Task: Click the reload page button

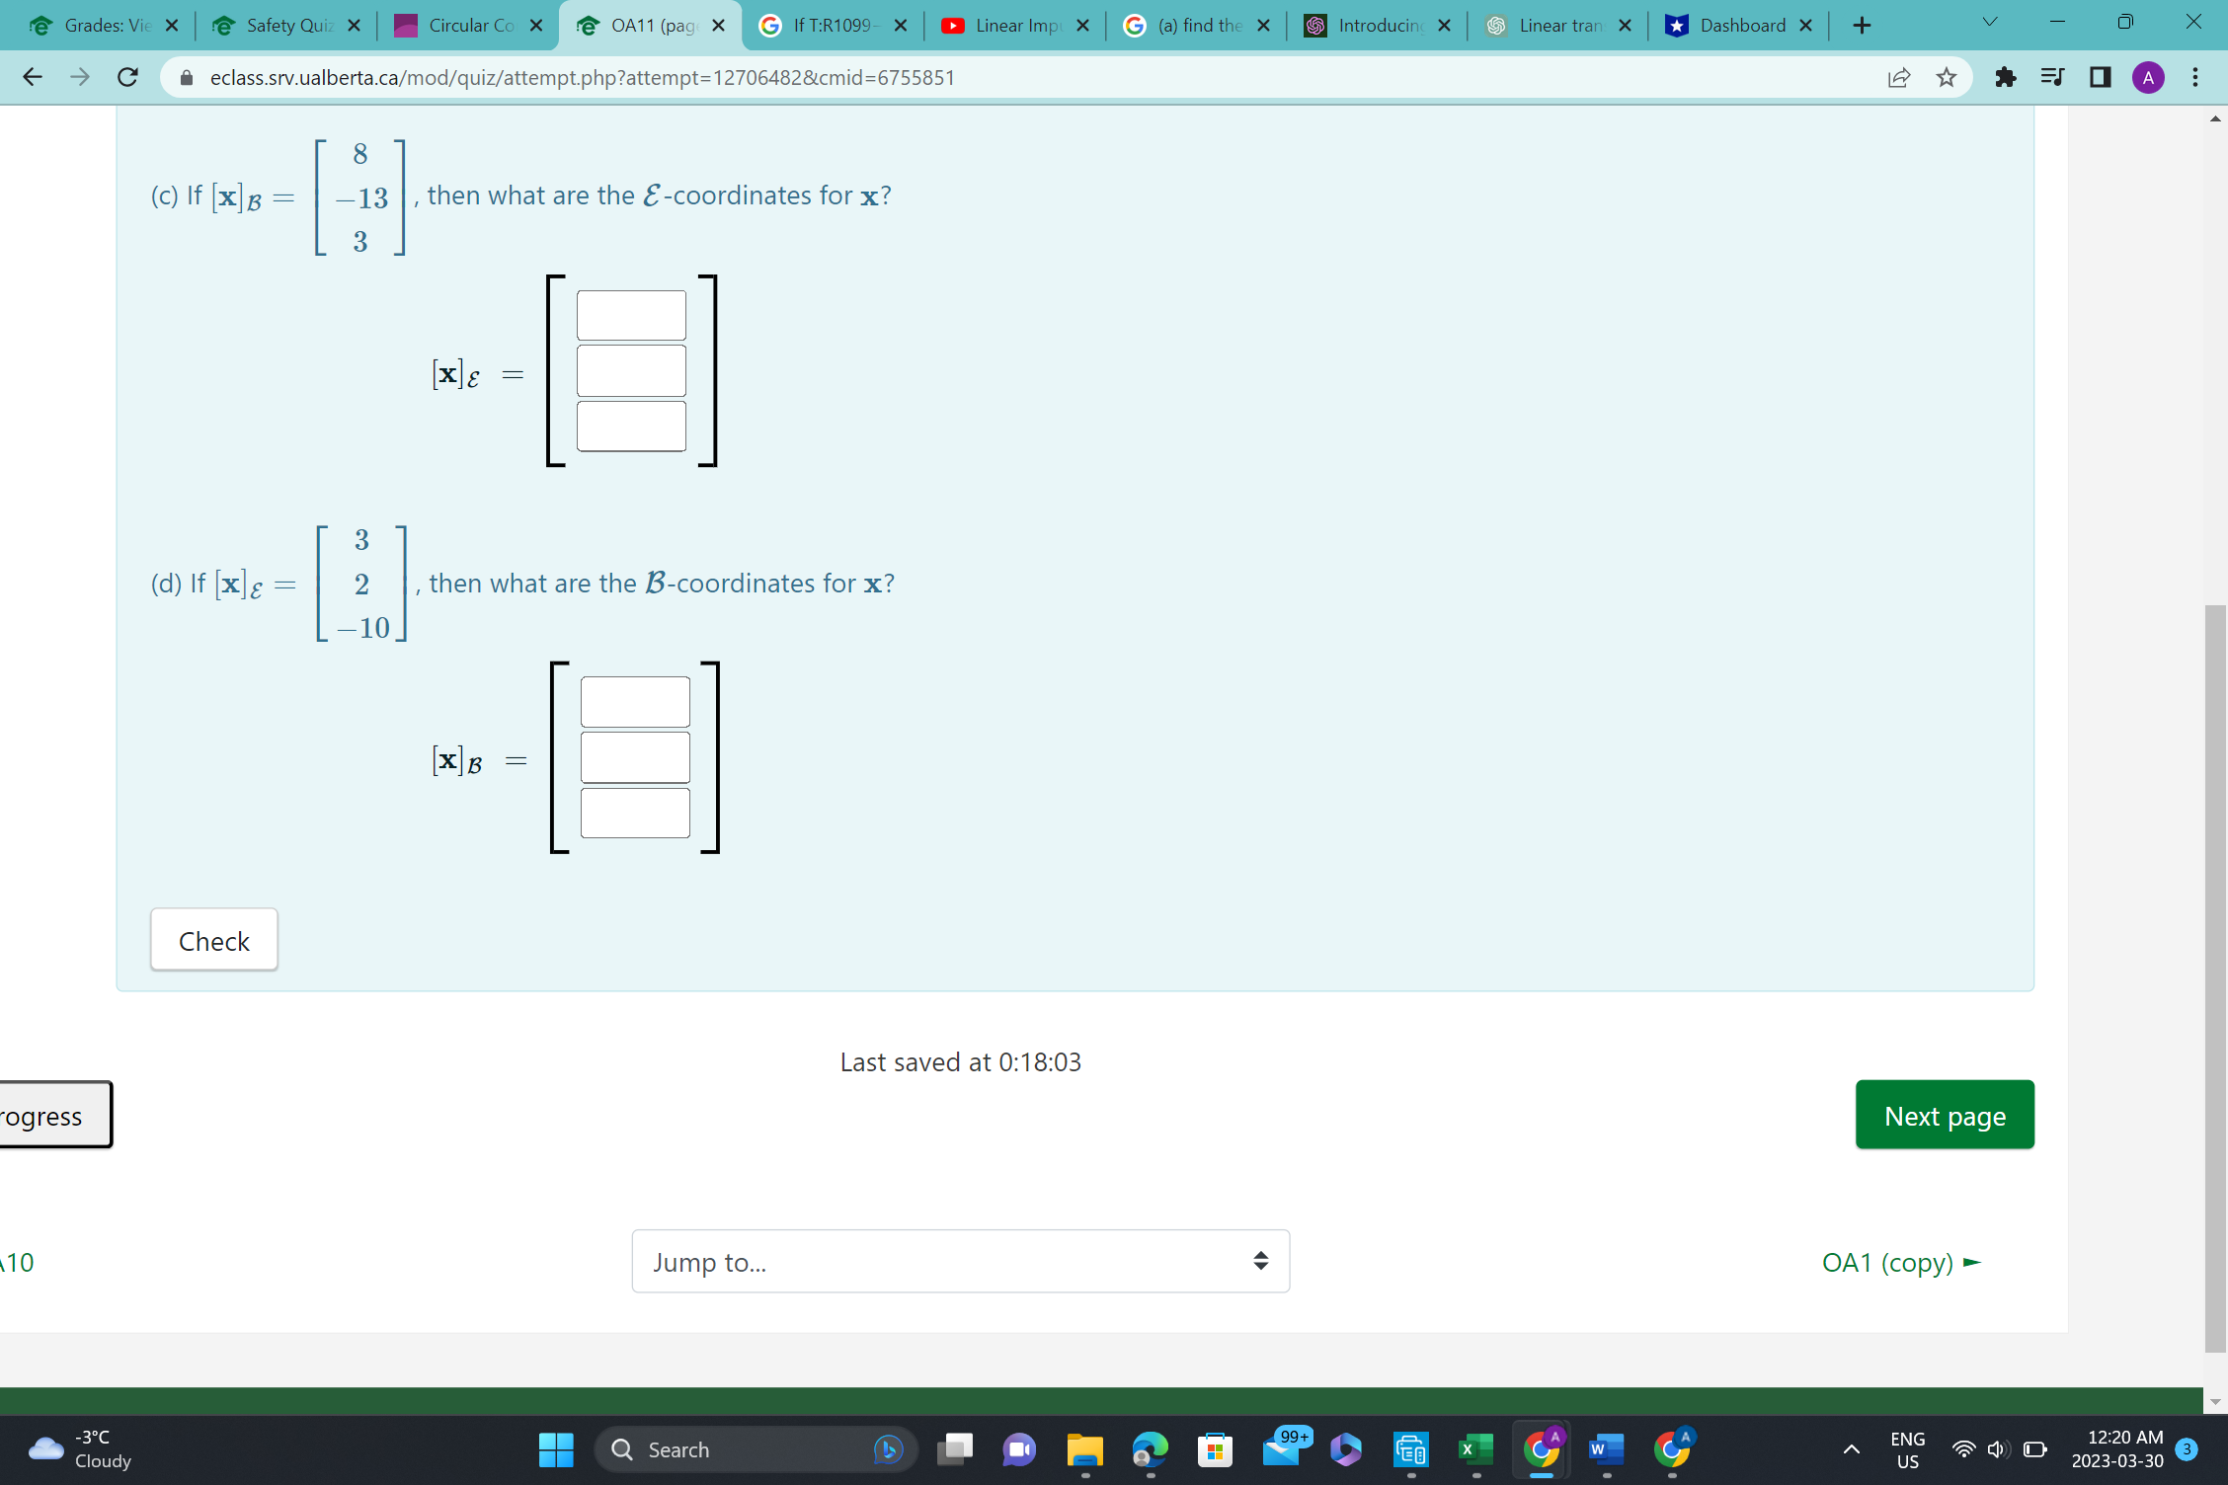Action: 126,77
